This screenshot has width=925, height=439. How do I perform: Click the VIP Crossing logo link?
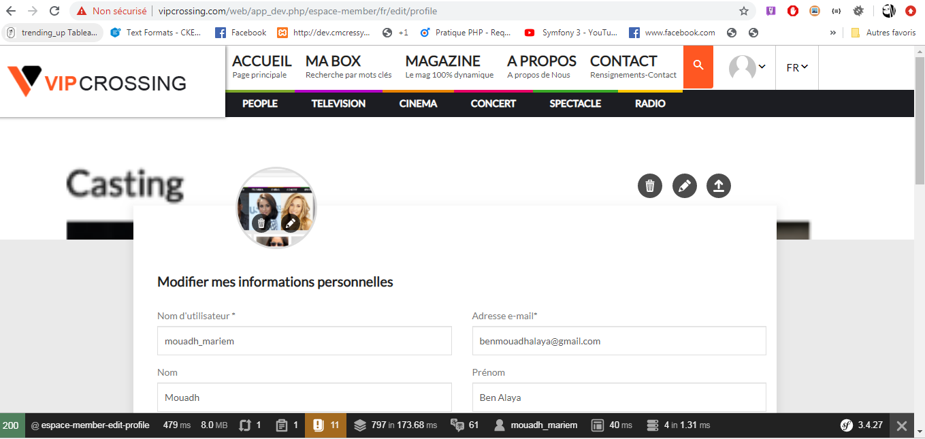coord(96,82)
